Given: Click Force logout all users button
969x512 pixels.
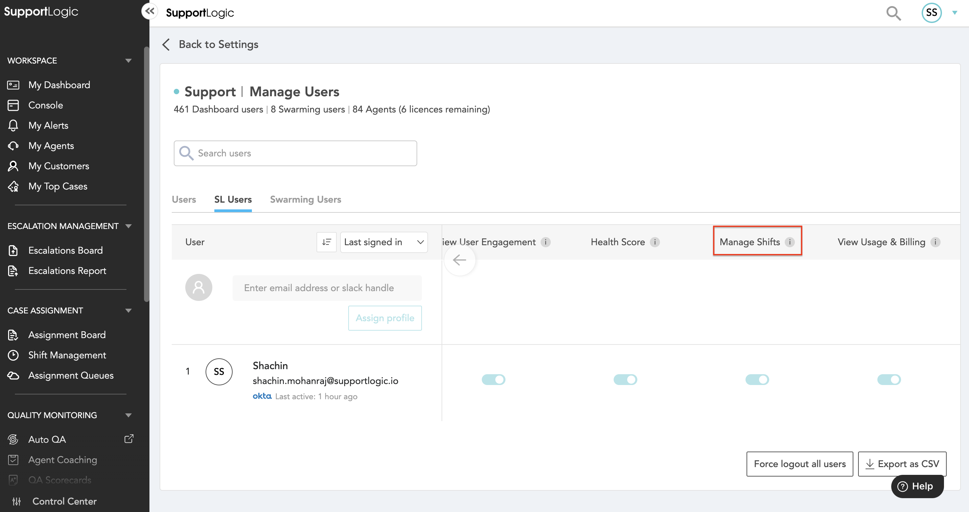Looking at the screenshot, I should (x=799, y=464).
